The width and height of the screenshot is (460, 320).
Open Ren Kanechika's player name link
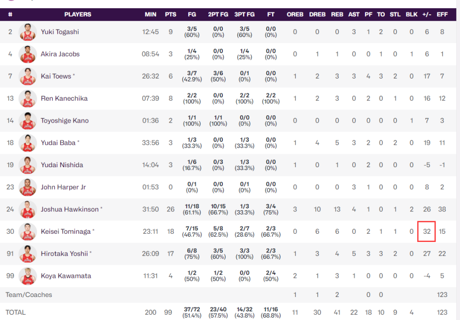point(64,98)
